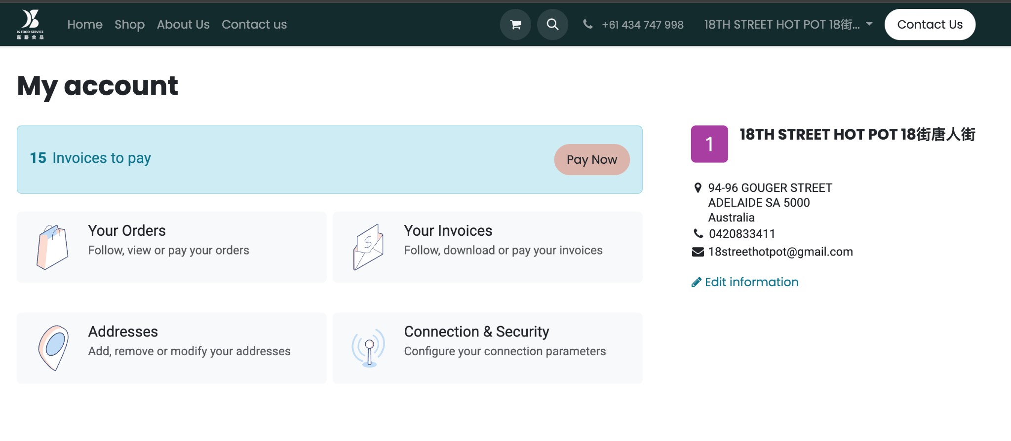Click the map pin Addresses icon
Viewport: 1011px width, 441px height.
53,348
